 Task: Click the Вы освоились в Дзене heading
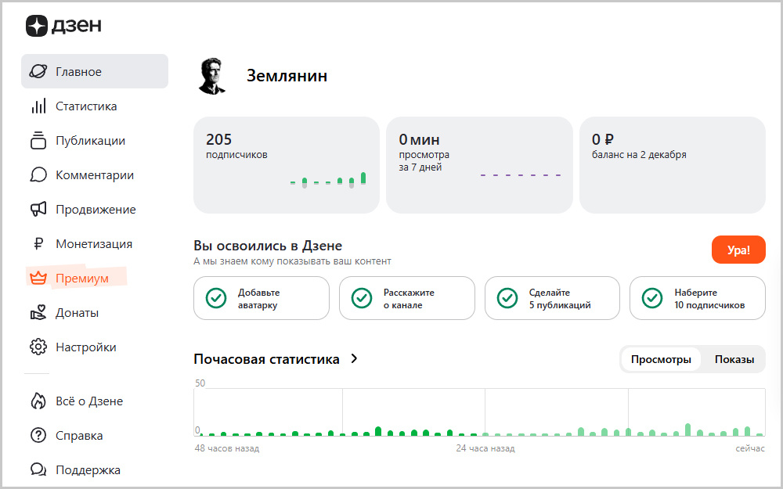coord(268,246)
